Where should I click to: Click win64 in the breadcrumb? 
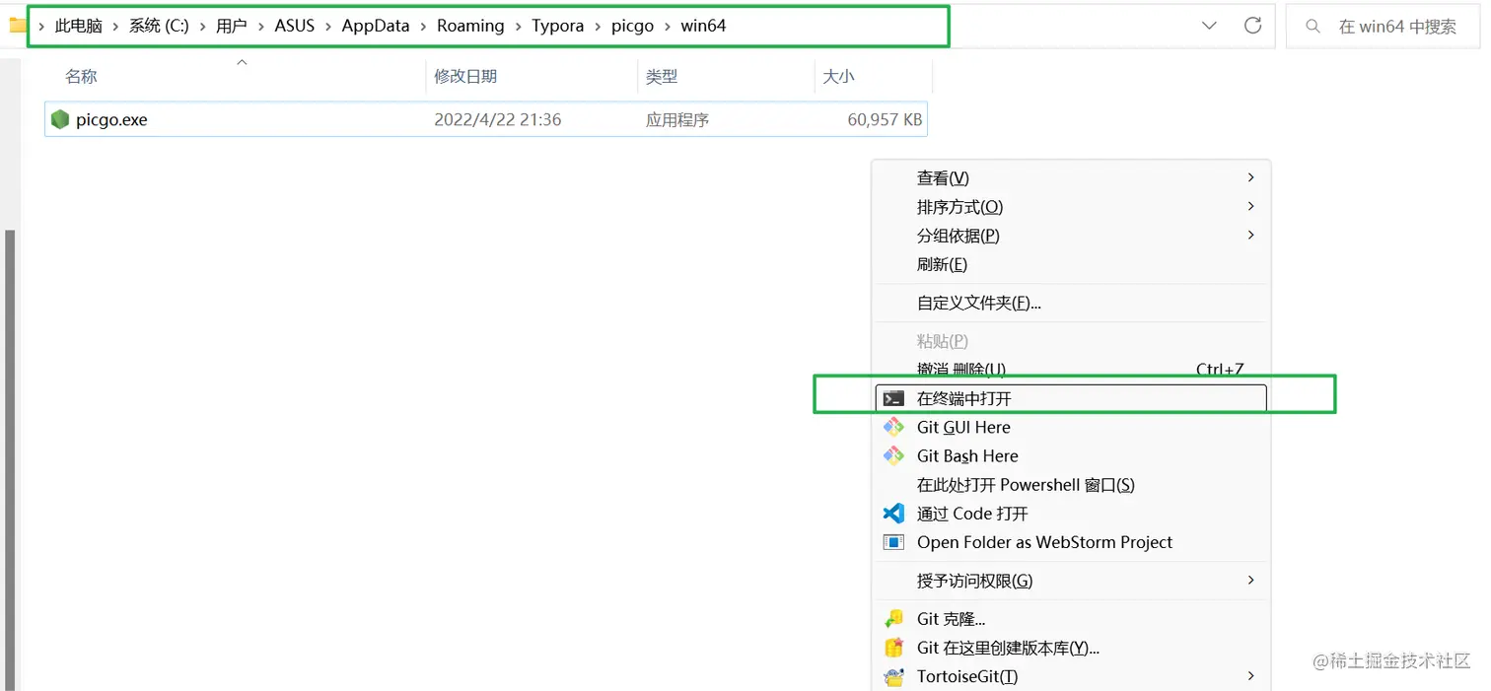point(703,27)
